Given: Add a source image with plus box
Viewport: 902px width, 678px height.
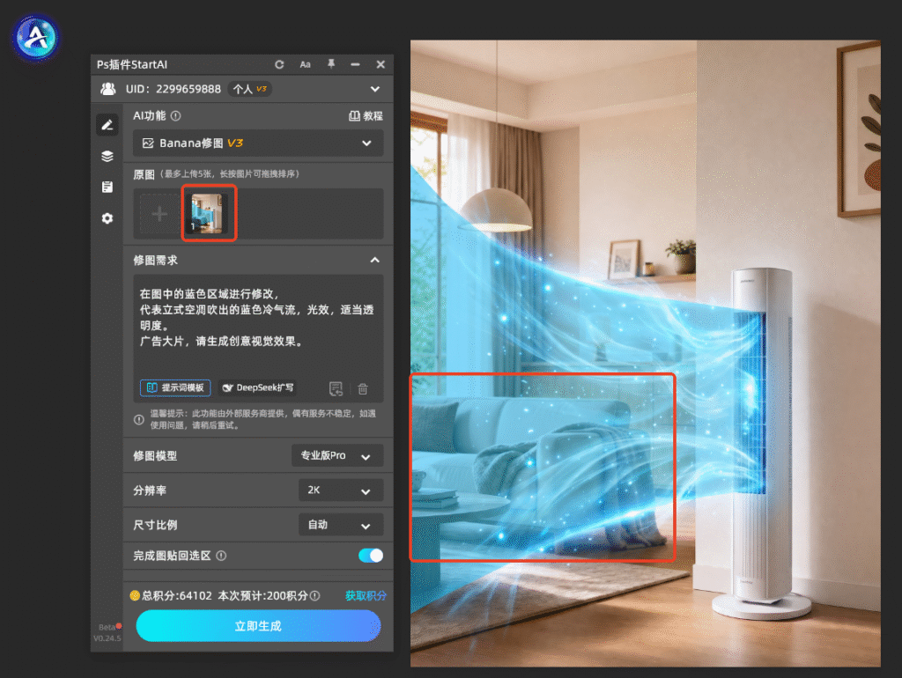Looking at the screenshot, I should coord(159,214).
